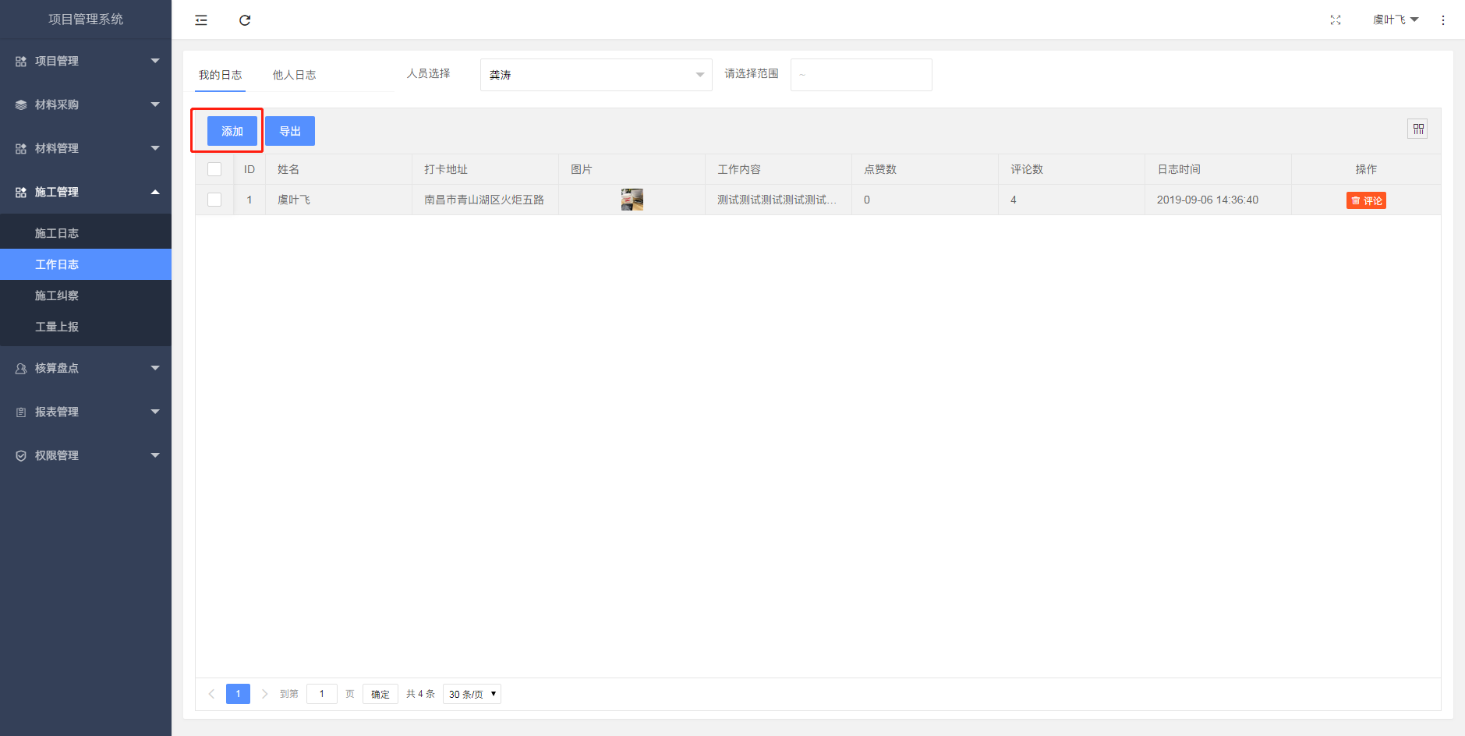Expand 权限管理 menu arrow
This screenshot has height=736, width=1465.
155,455
